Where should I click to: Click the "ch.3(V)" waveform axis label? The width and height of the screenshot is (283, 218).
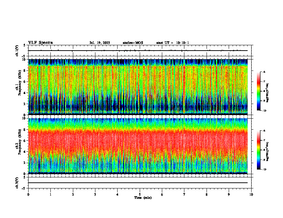pyautogui.click(x=17, y=183)
